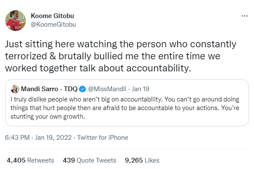This screenshot has width=254, height=169.
Task: Open the quoted tweet about accountability
Action: pyautogui.click(x=127, y=103)
